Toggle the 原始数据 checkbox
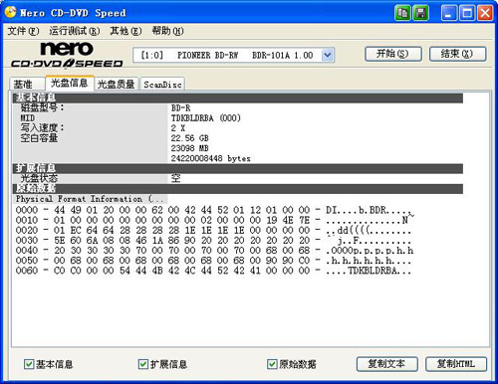Screen dimensions: 498x384 [x=272, y=364]
